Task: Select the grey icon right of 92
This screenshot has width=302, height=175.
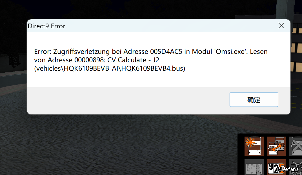Action: [296, 167]
